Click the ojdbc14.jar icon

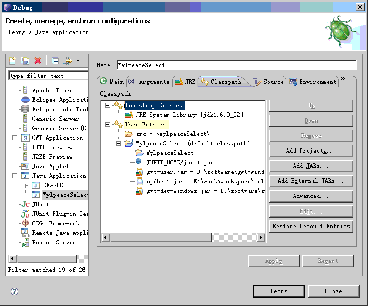139,181
